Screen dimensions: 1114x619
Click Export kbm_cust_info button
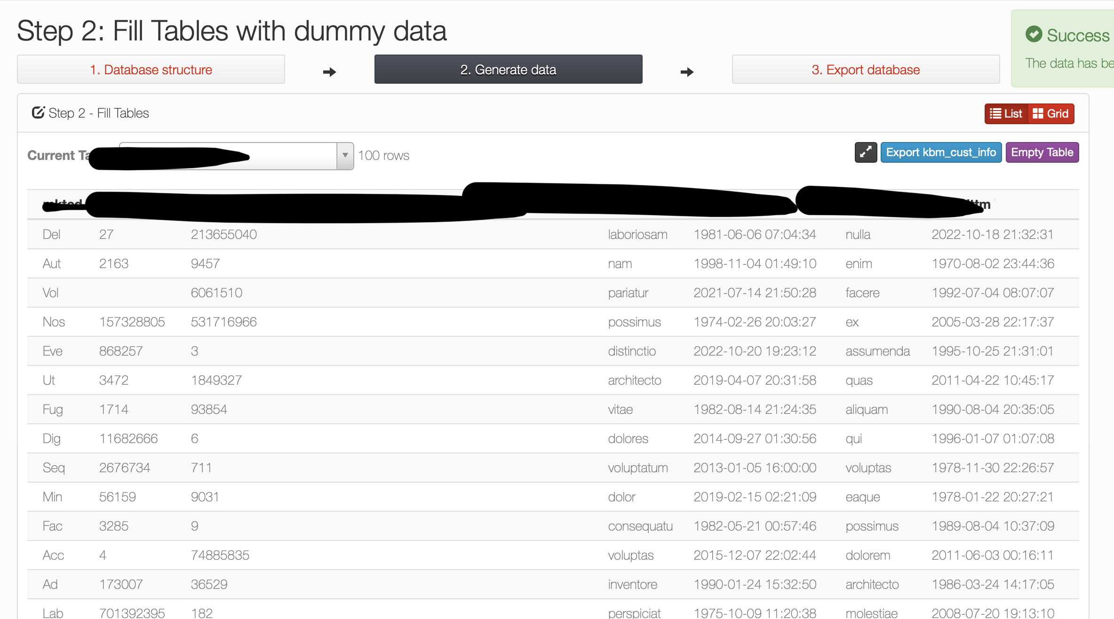[x=941, y=152]
